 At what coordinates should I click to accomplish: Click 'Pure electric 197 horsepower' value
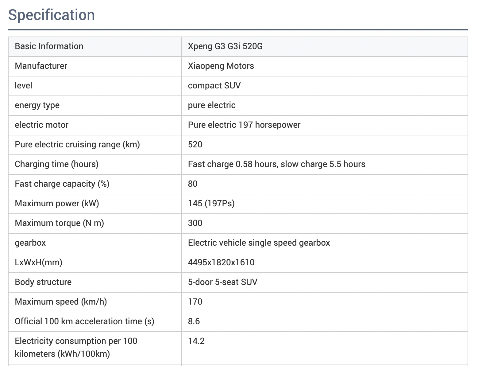coord(244,125)
